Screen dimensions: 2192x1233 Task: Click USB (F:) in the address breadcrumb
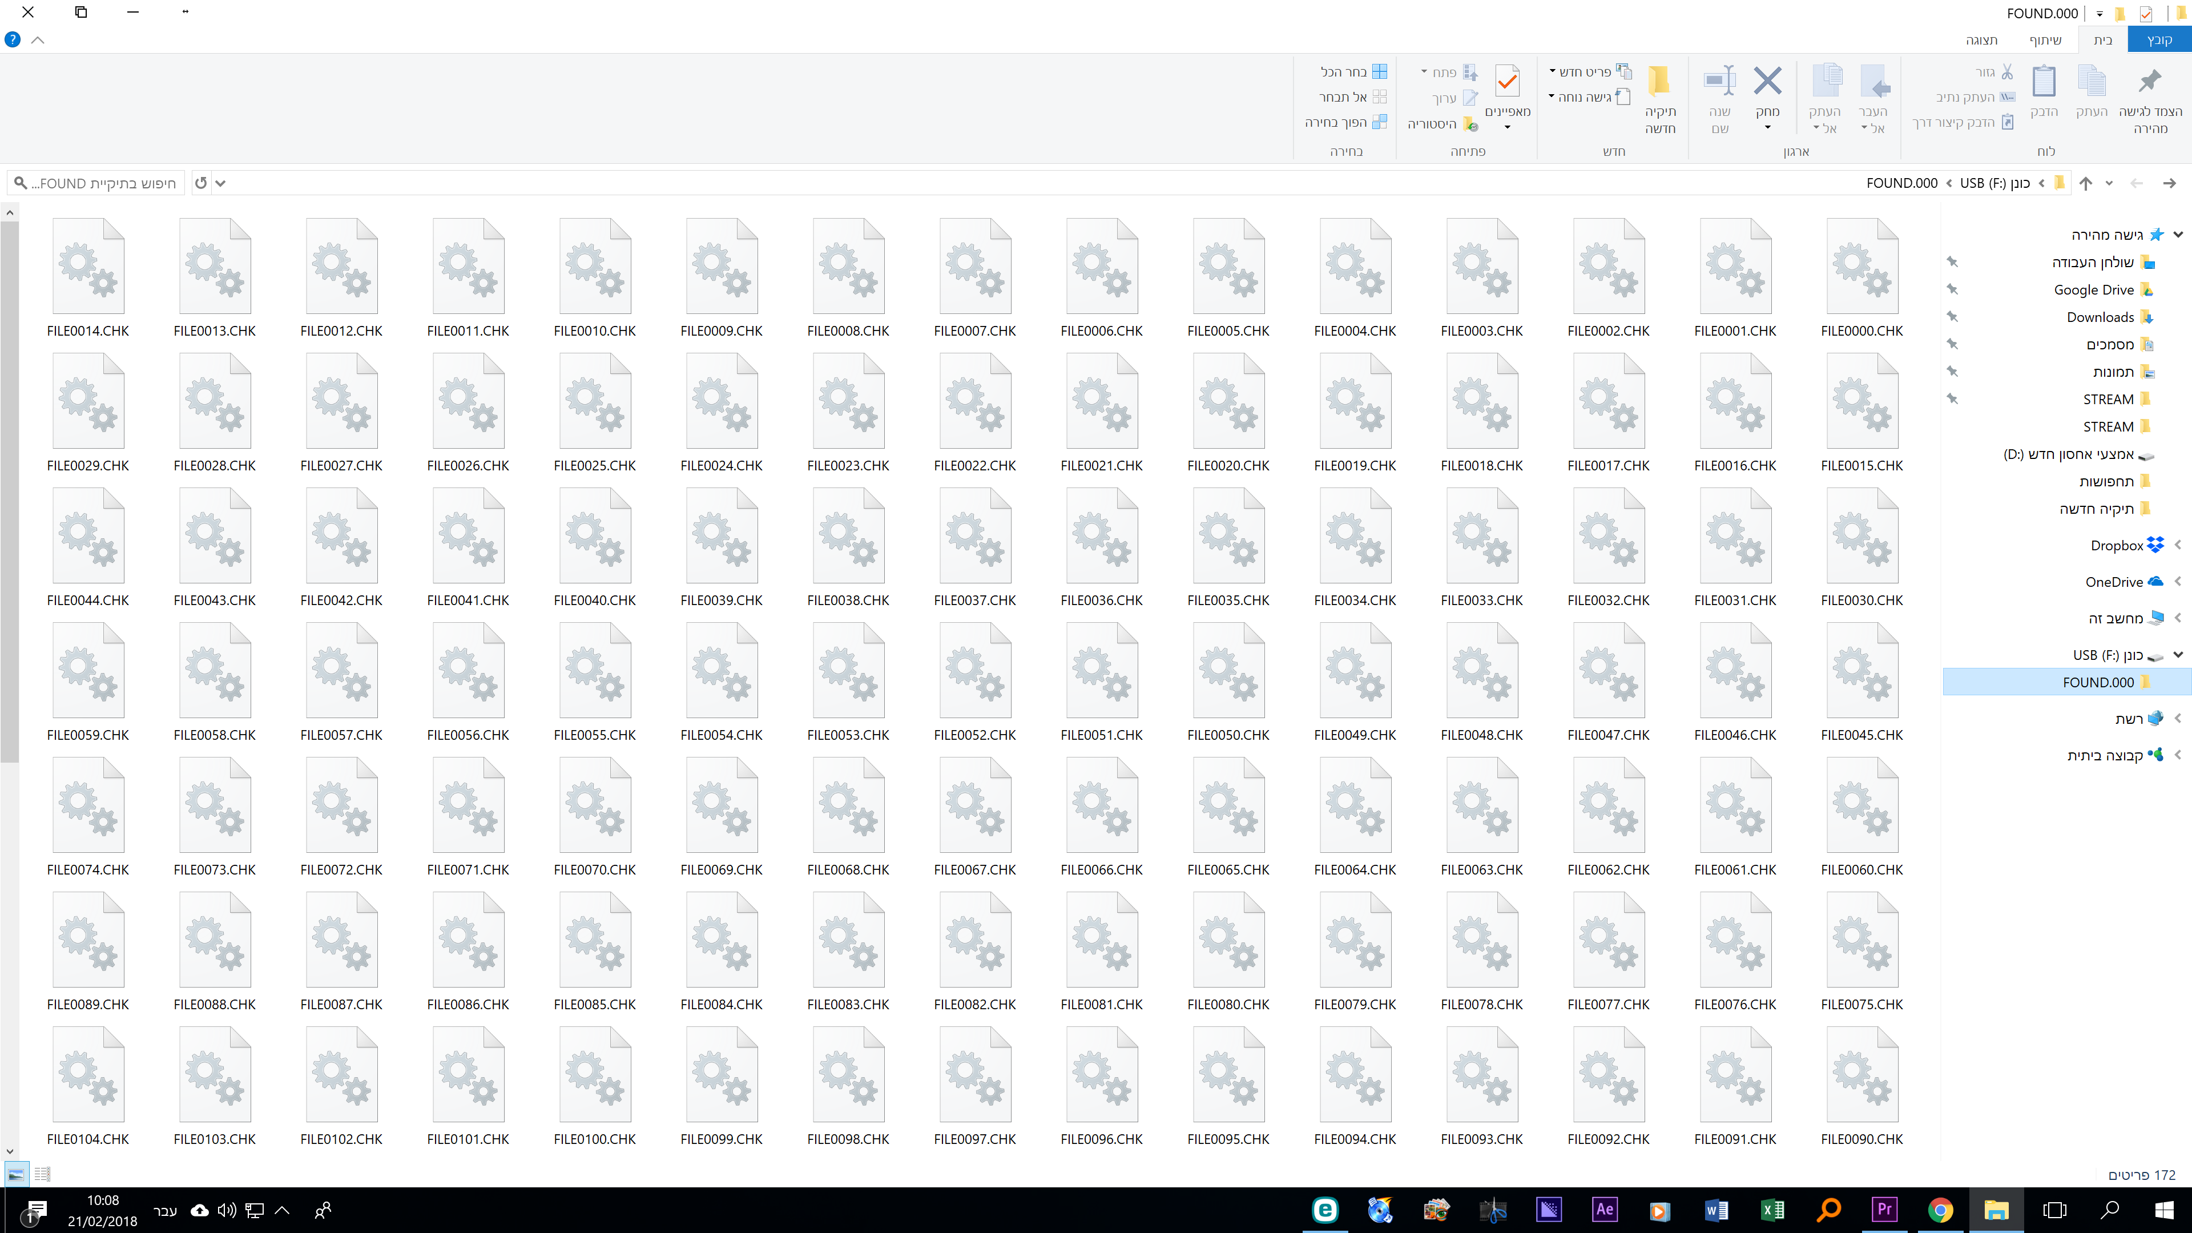(1994, 183)
